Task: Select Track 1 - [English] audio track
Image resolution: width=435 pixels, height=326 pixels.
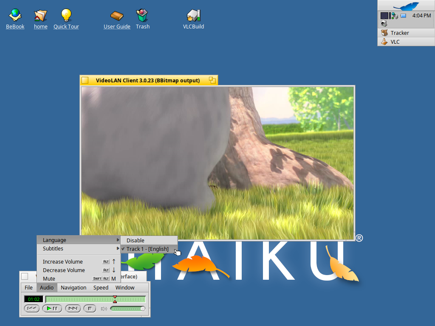Action: [149, 249]
